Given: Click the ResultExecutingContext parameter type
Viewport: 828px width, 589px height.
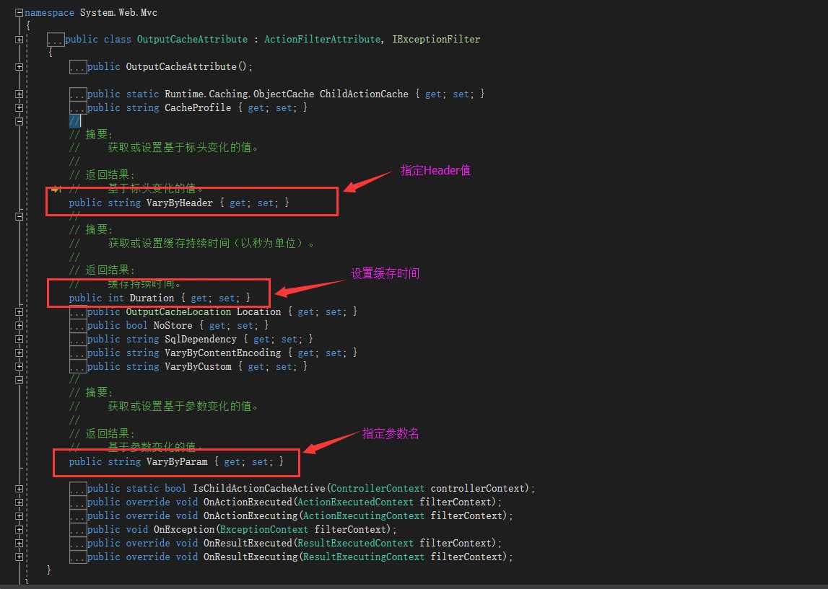Looking at the screenshot, I should pos(364,557).
